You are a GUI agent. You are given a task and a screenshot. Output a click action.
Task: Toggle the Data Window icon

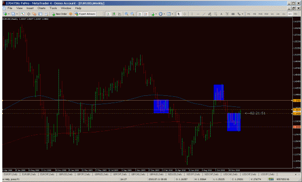29,14
